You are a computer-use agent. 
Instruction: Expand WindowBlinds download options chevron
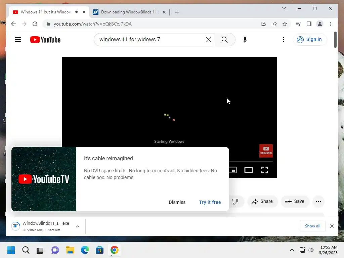(x=78, y=226)
